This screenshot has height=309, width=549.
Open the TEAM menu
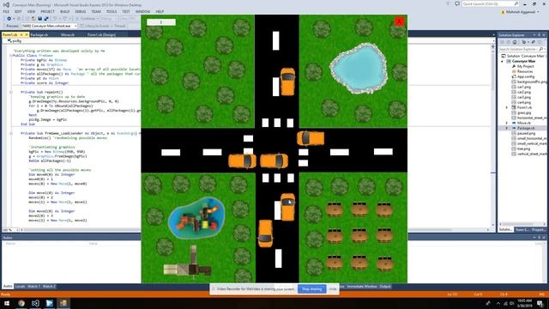click(x=96, y=11)
